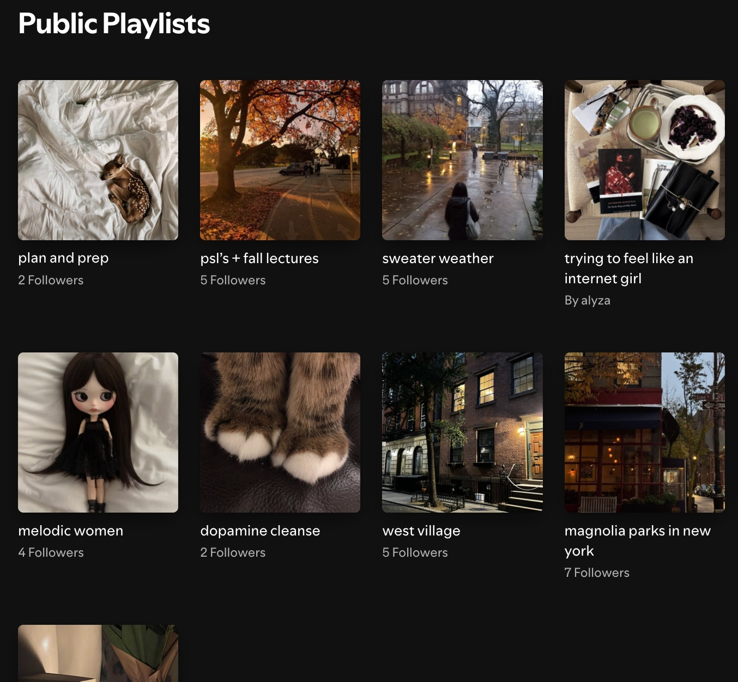Screen dimensions: 738x682
Task: Open the sweater weather cover image
Action: [462, 160]
